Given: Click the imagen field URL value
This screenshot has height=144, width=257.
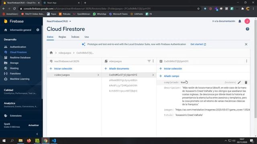Looking at the screenshot, I should click(x=212, y=110).
